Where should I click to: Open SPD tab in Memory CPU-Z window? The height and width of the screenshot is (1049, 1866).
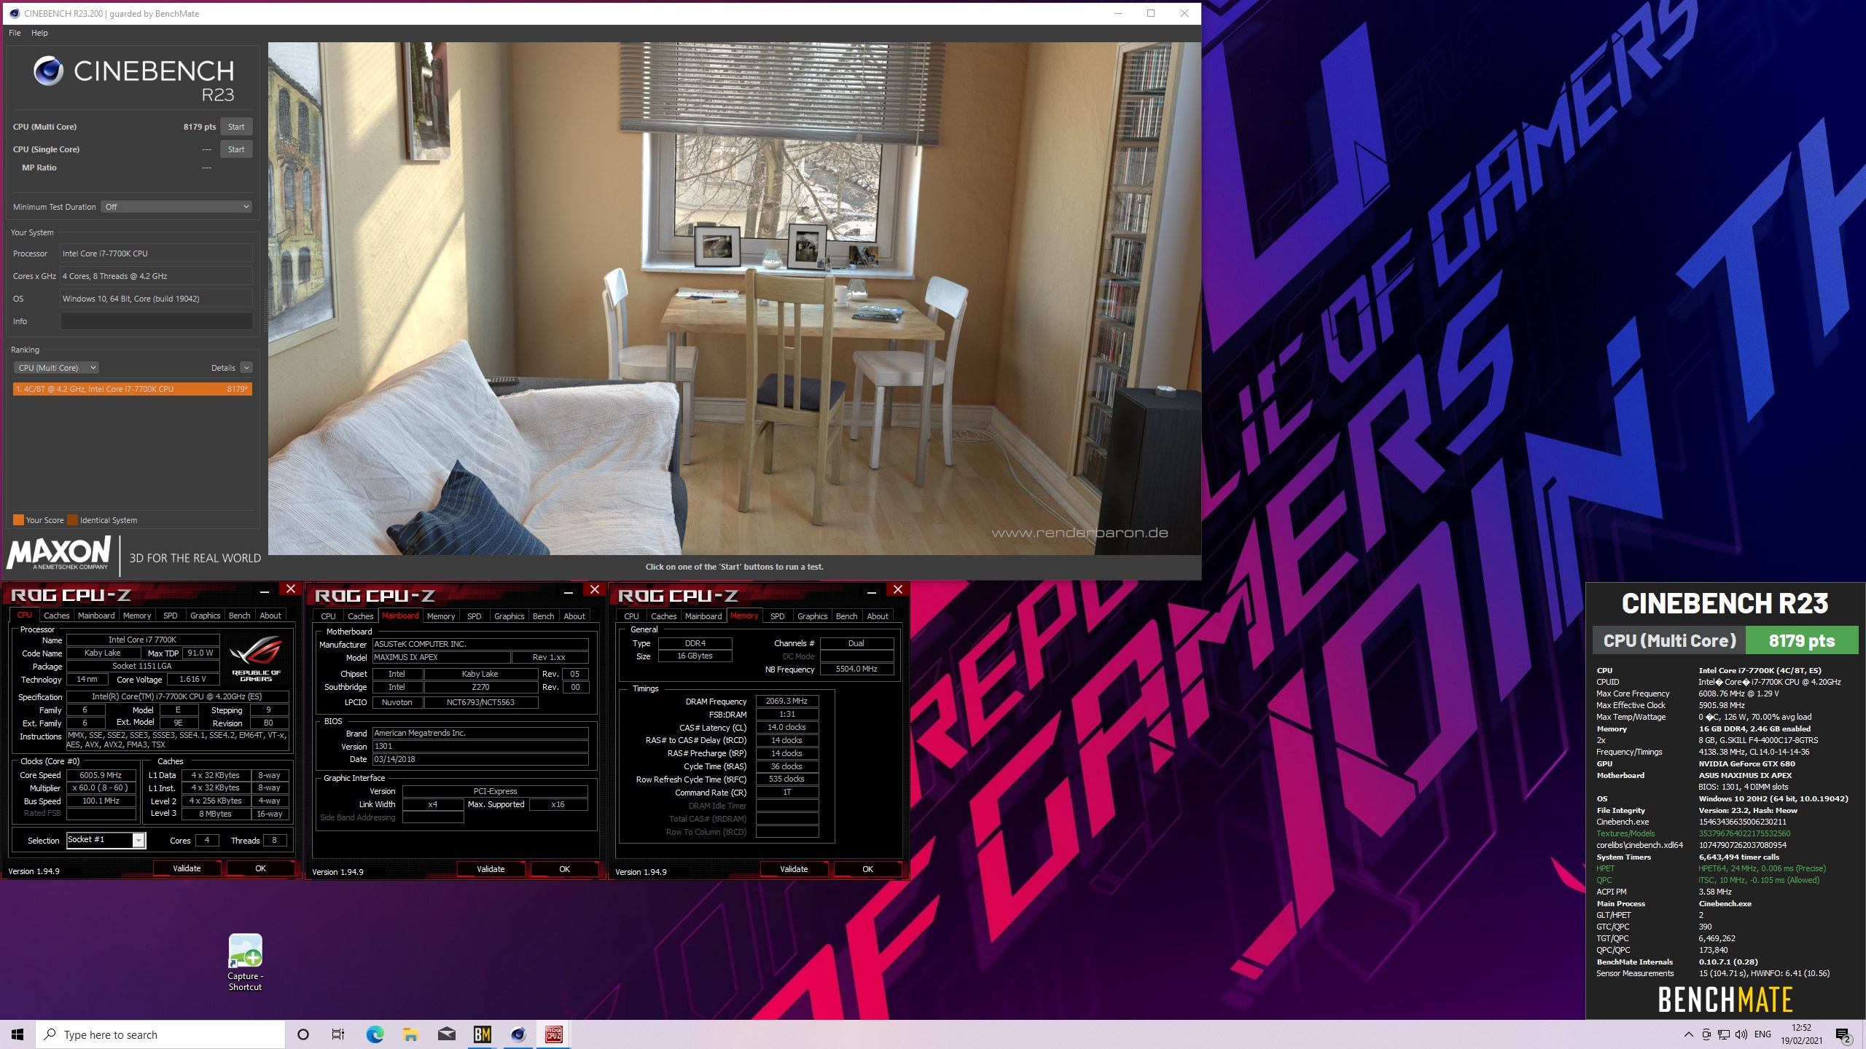click(778, 616)
